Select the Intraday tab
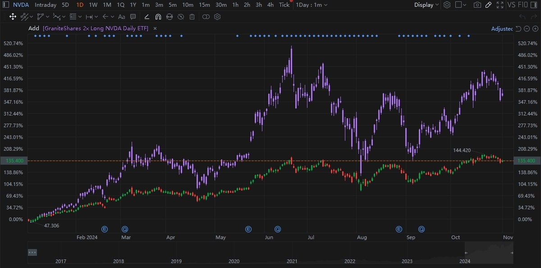The height and width of the screenshot is (268, 541). tap(45, 5)
